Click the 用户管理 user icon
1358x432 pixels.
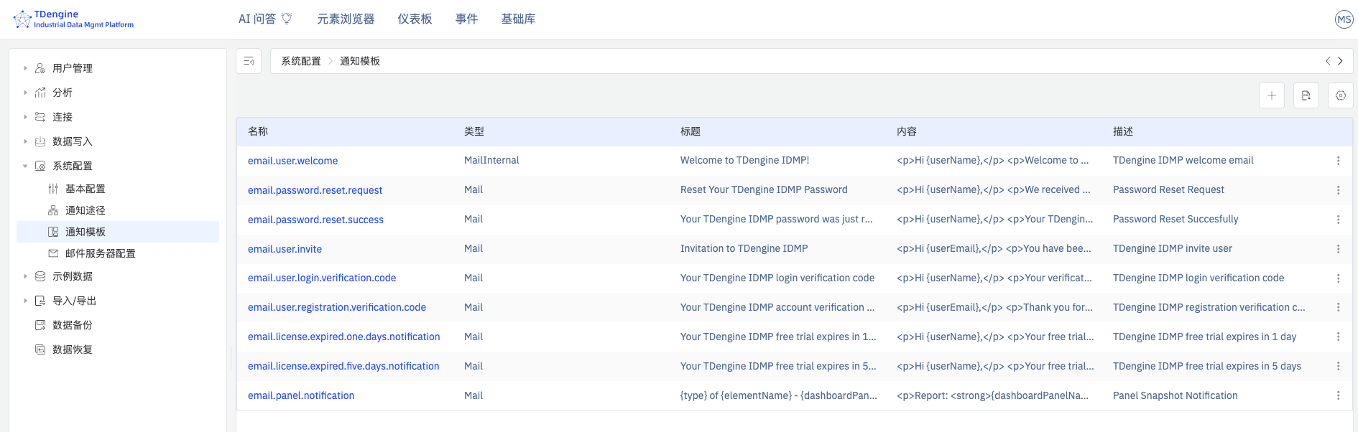[40, 68]
